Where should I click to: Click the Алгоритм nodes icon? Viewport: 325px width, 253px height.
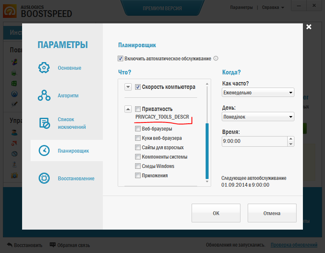(x=44, y=96)
